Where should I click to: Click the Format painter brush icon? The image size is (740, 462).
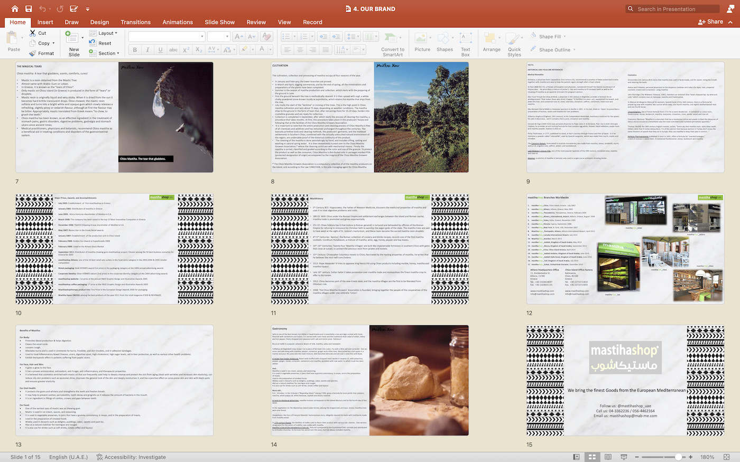(x=33, y=53)
